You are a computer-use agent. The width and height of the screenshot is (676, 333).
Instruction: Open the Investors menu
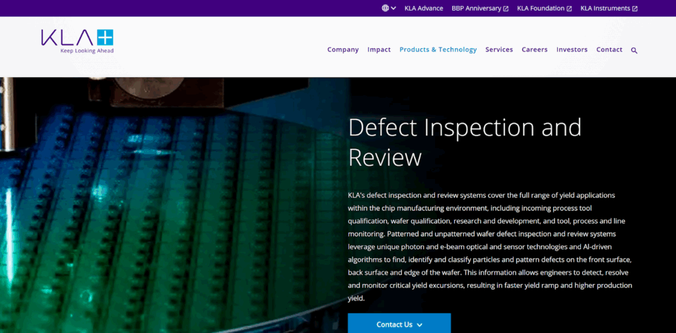point(572,50)
